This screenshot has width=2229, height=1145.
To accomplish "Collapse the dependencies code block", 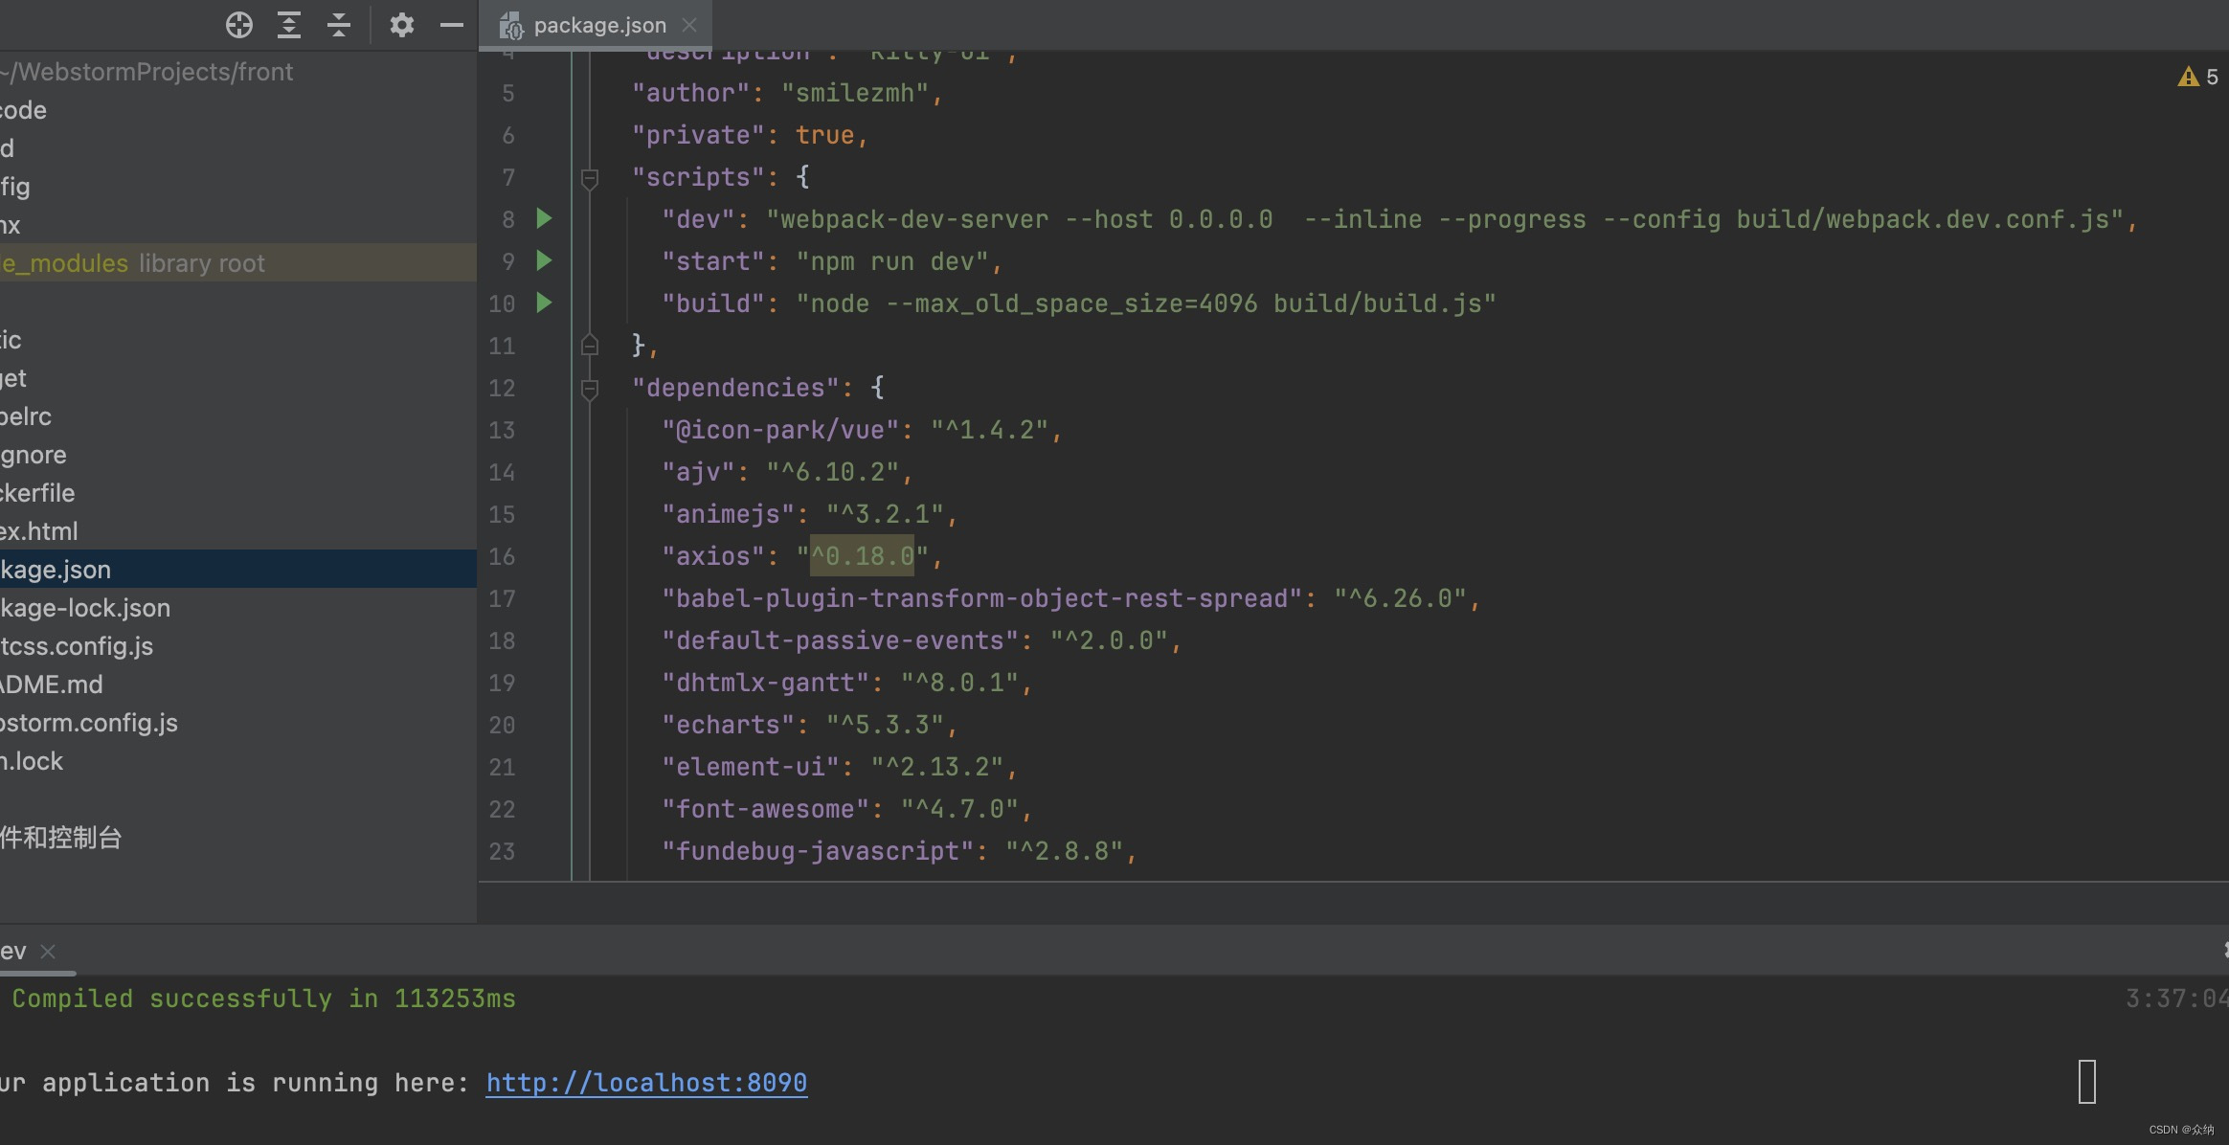I will [590, 389].
